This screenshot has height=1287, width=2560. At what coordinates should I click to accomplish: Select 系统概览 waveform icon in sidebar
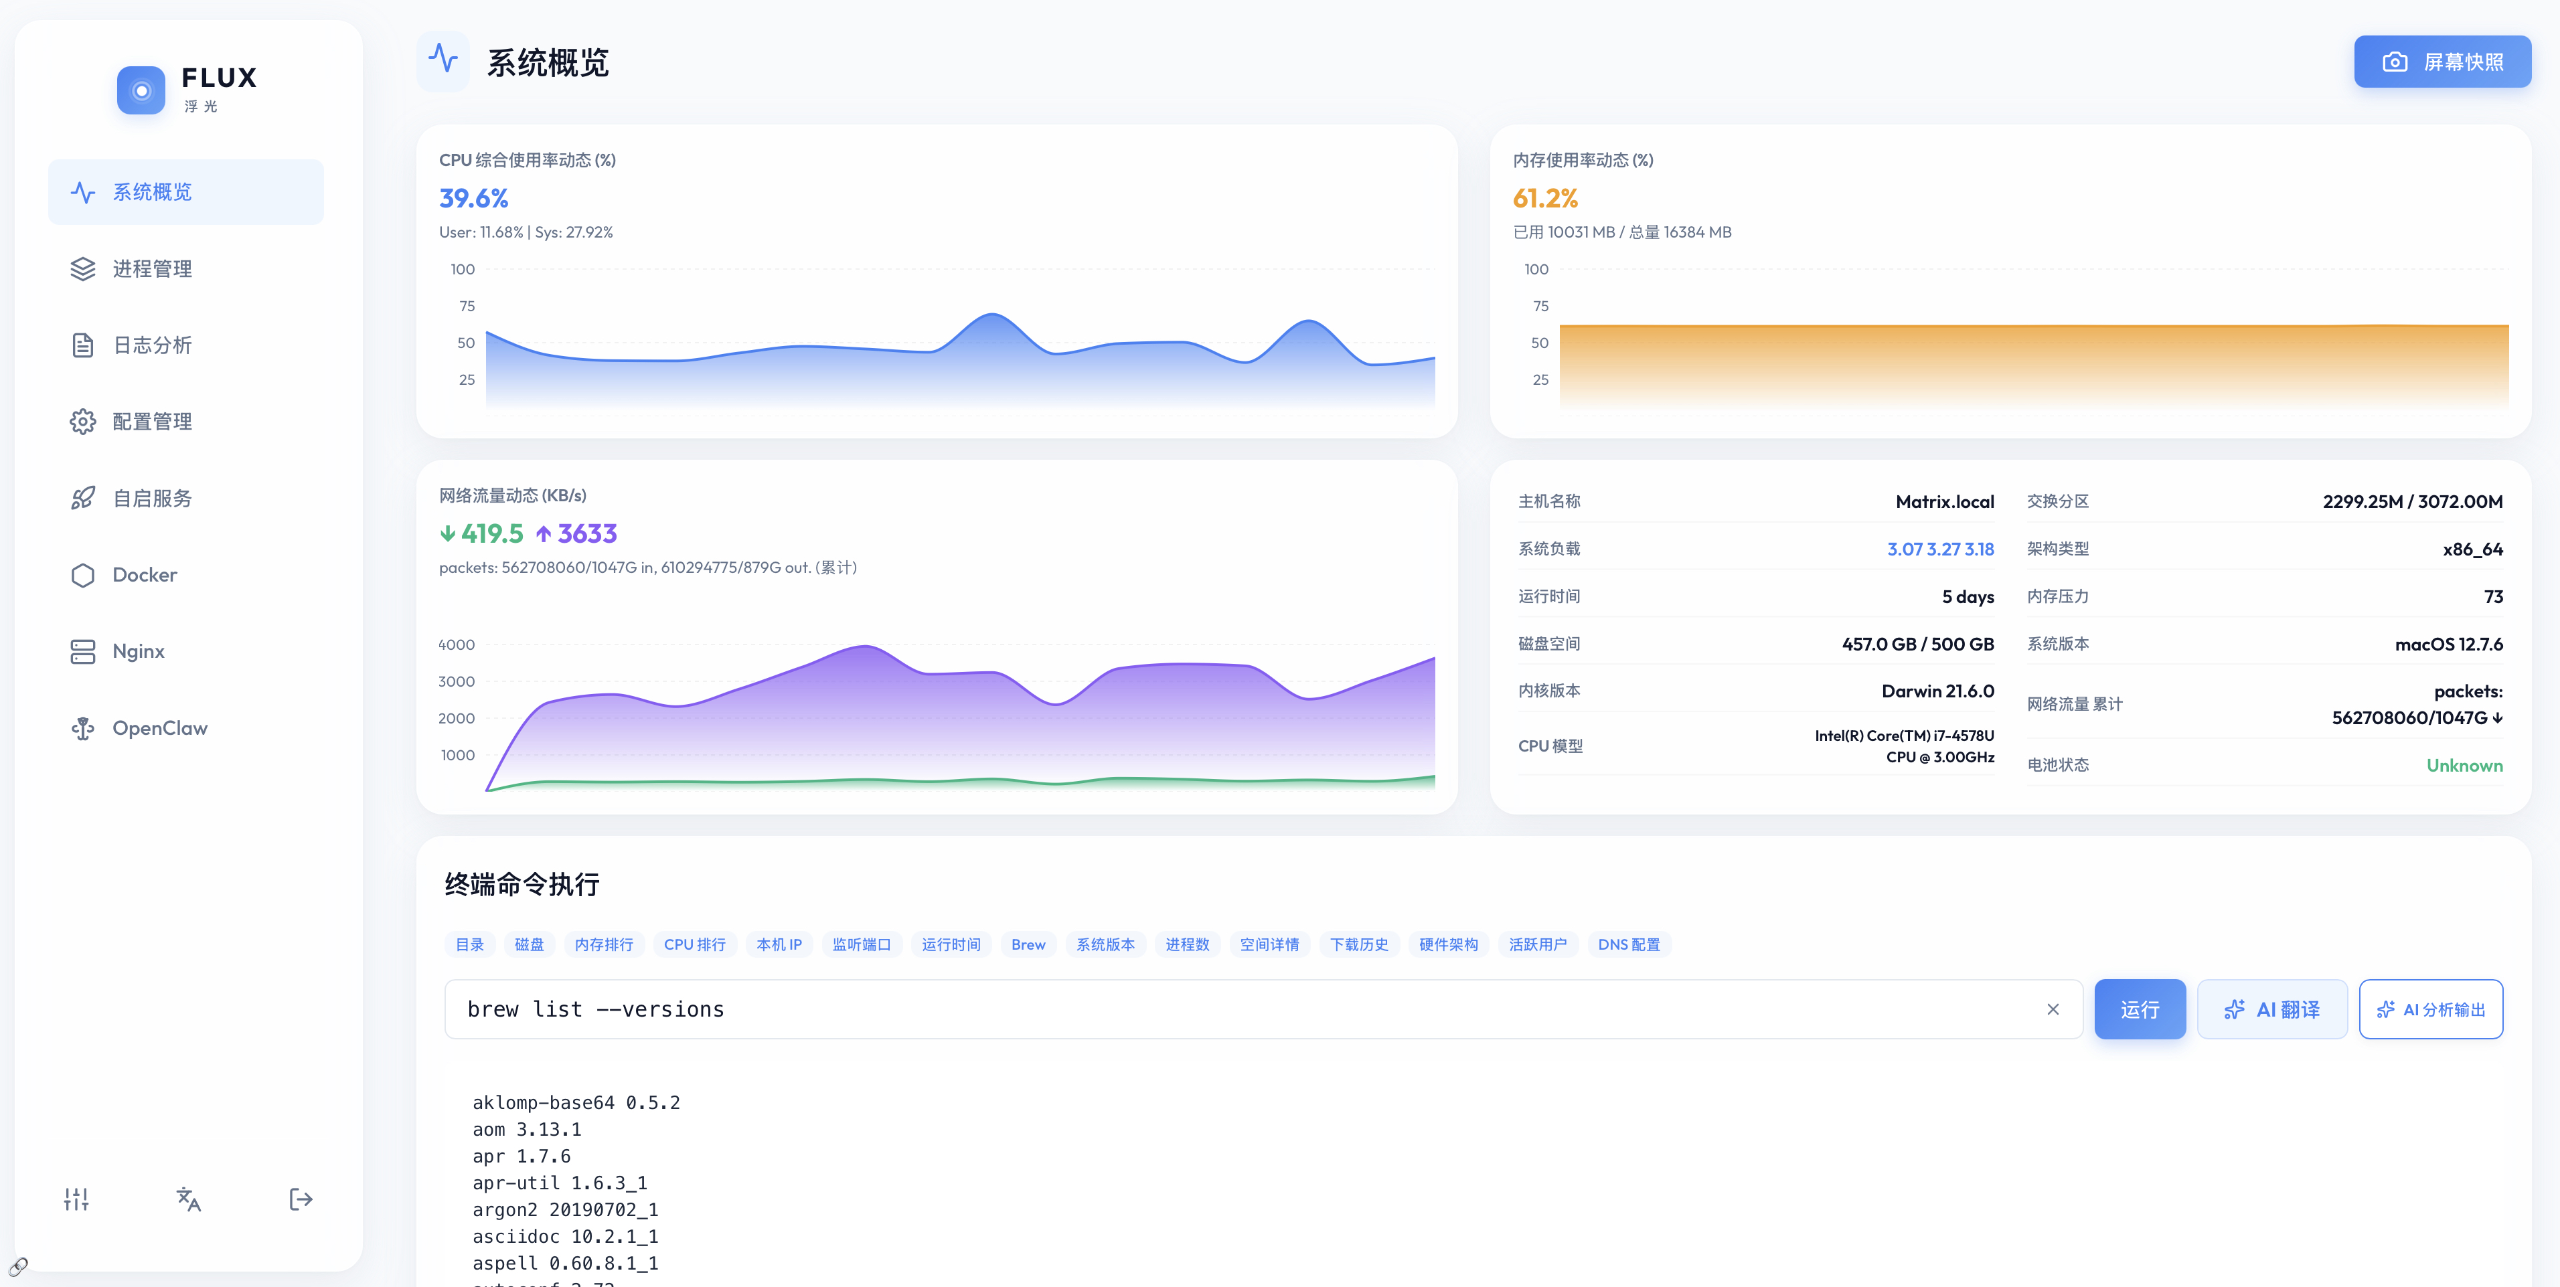point(82,192)
